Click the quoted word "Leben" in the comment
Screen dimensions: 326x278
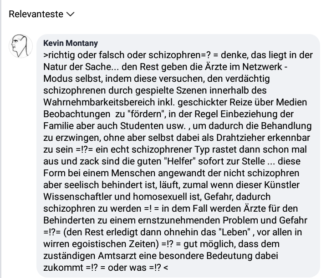pyautogui.click(x=234, y=233)
